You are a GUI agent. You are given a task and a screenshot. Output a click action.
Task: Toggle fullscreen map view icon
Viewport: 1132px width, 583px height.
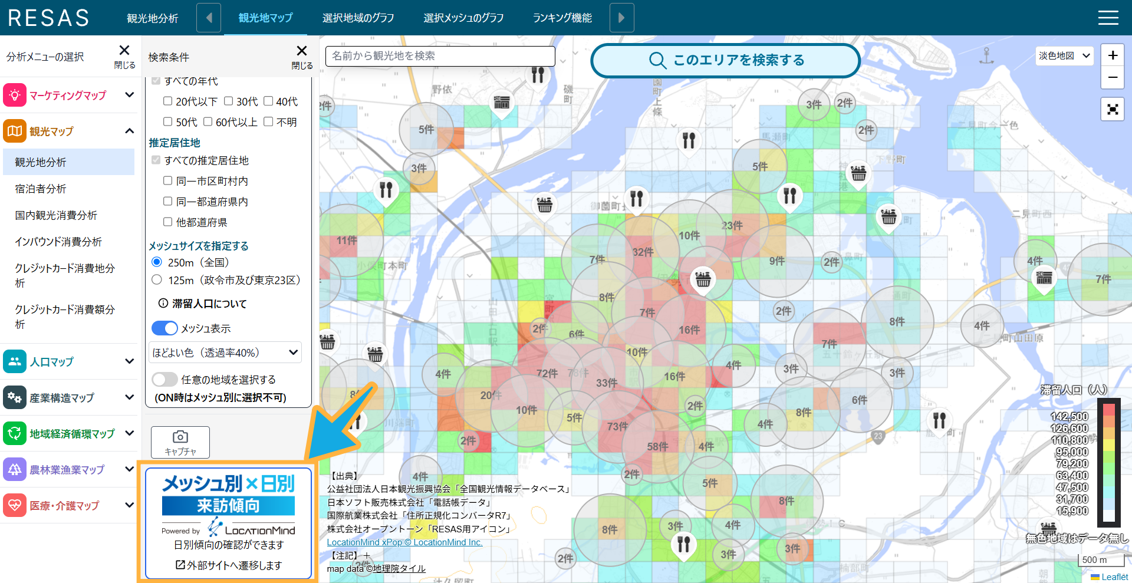coord(1113,109)
